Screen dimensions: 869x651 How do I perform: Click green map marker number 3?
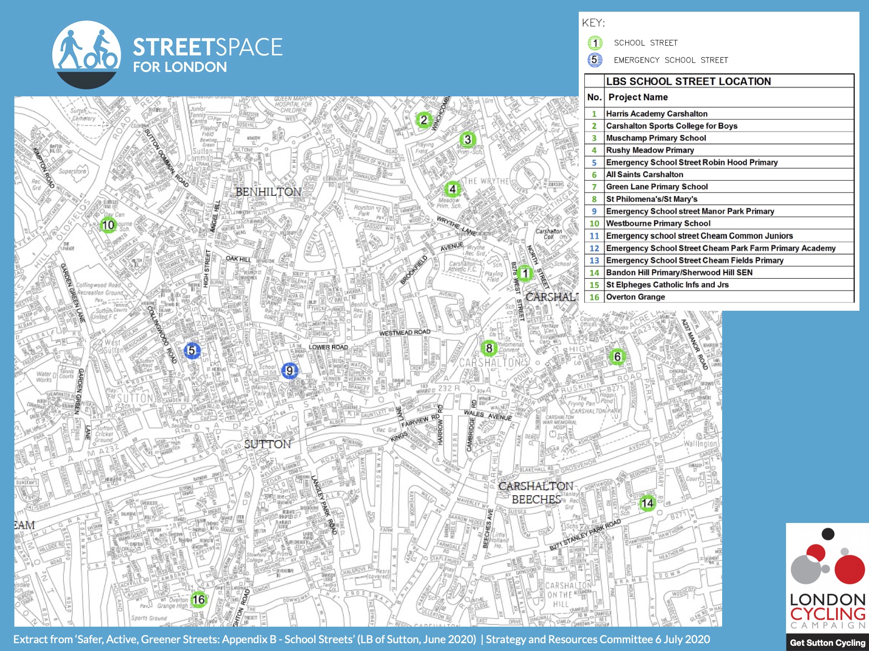coord(468,139)
